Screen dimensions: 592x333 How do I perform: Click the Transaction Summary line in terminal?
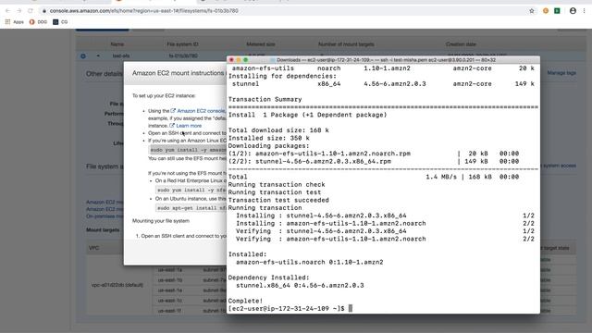click(x=265, y=99)
